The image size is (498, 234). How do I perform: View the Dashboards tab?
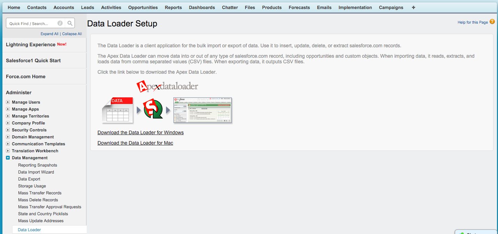pos(202,7)
